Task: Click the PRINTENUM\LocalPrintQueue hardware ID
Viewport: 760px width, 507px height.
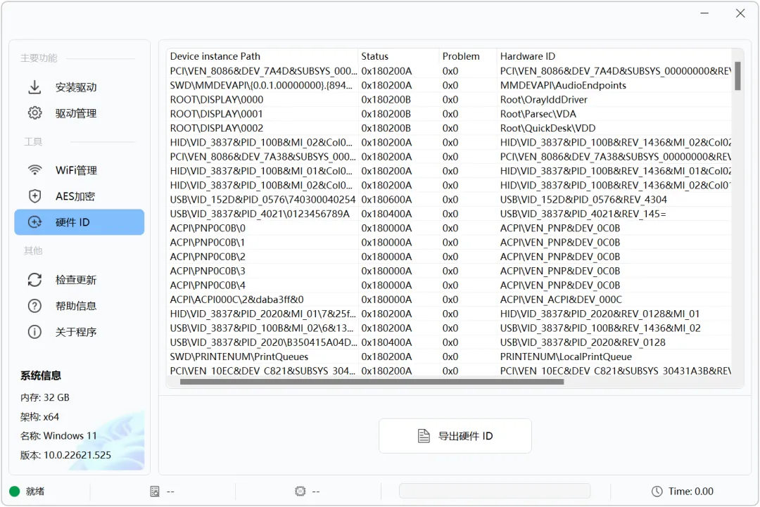Action: tap(566, 357)
